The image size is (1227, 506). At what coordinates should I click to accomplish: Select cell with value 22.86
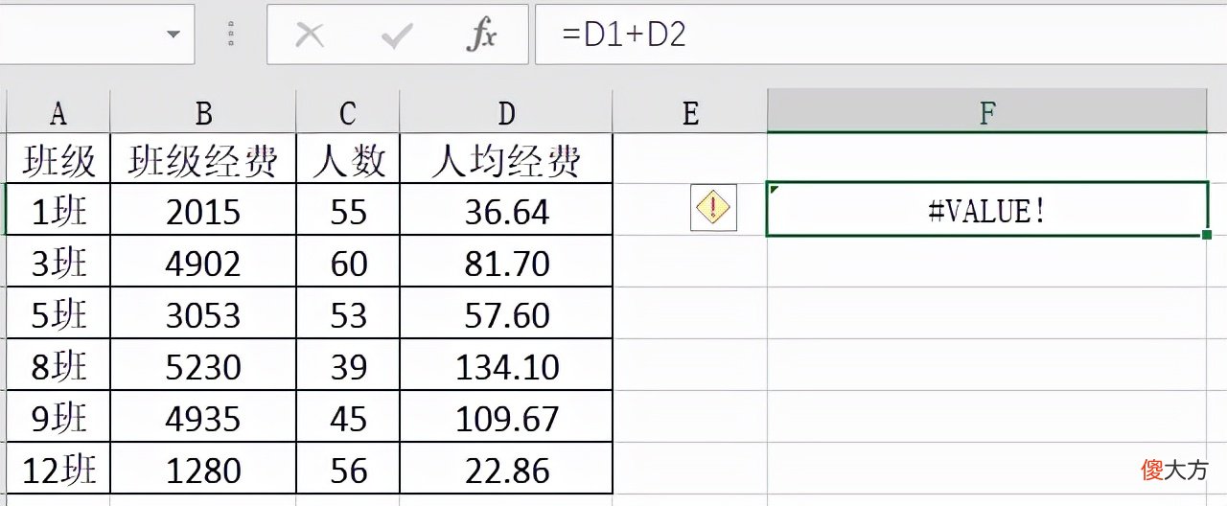(x=506, y=469)
